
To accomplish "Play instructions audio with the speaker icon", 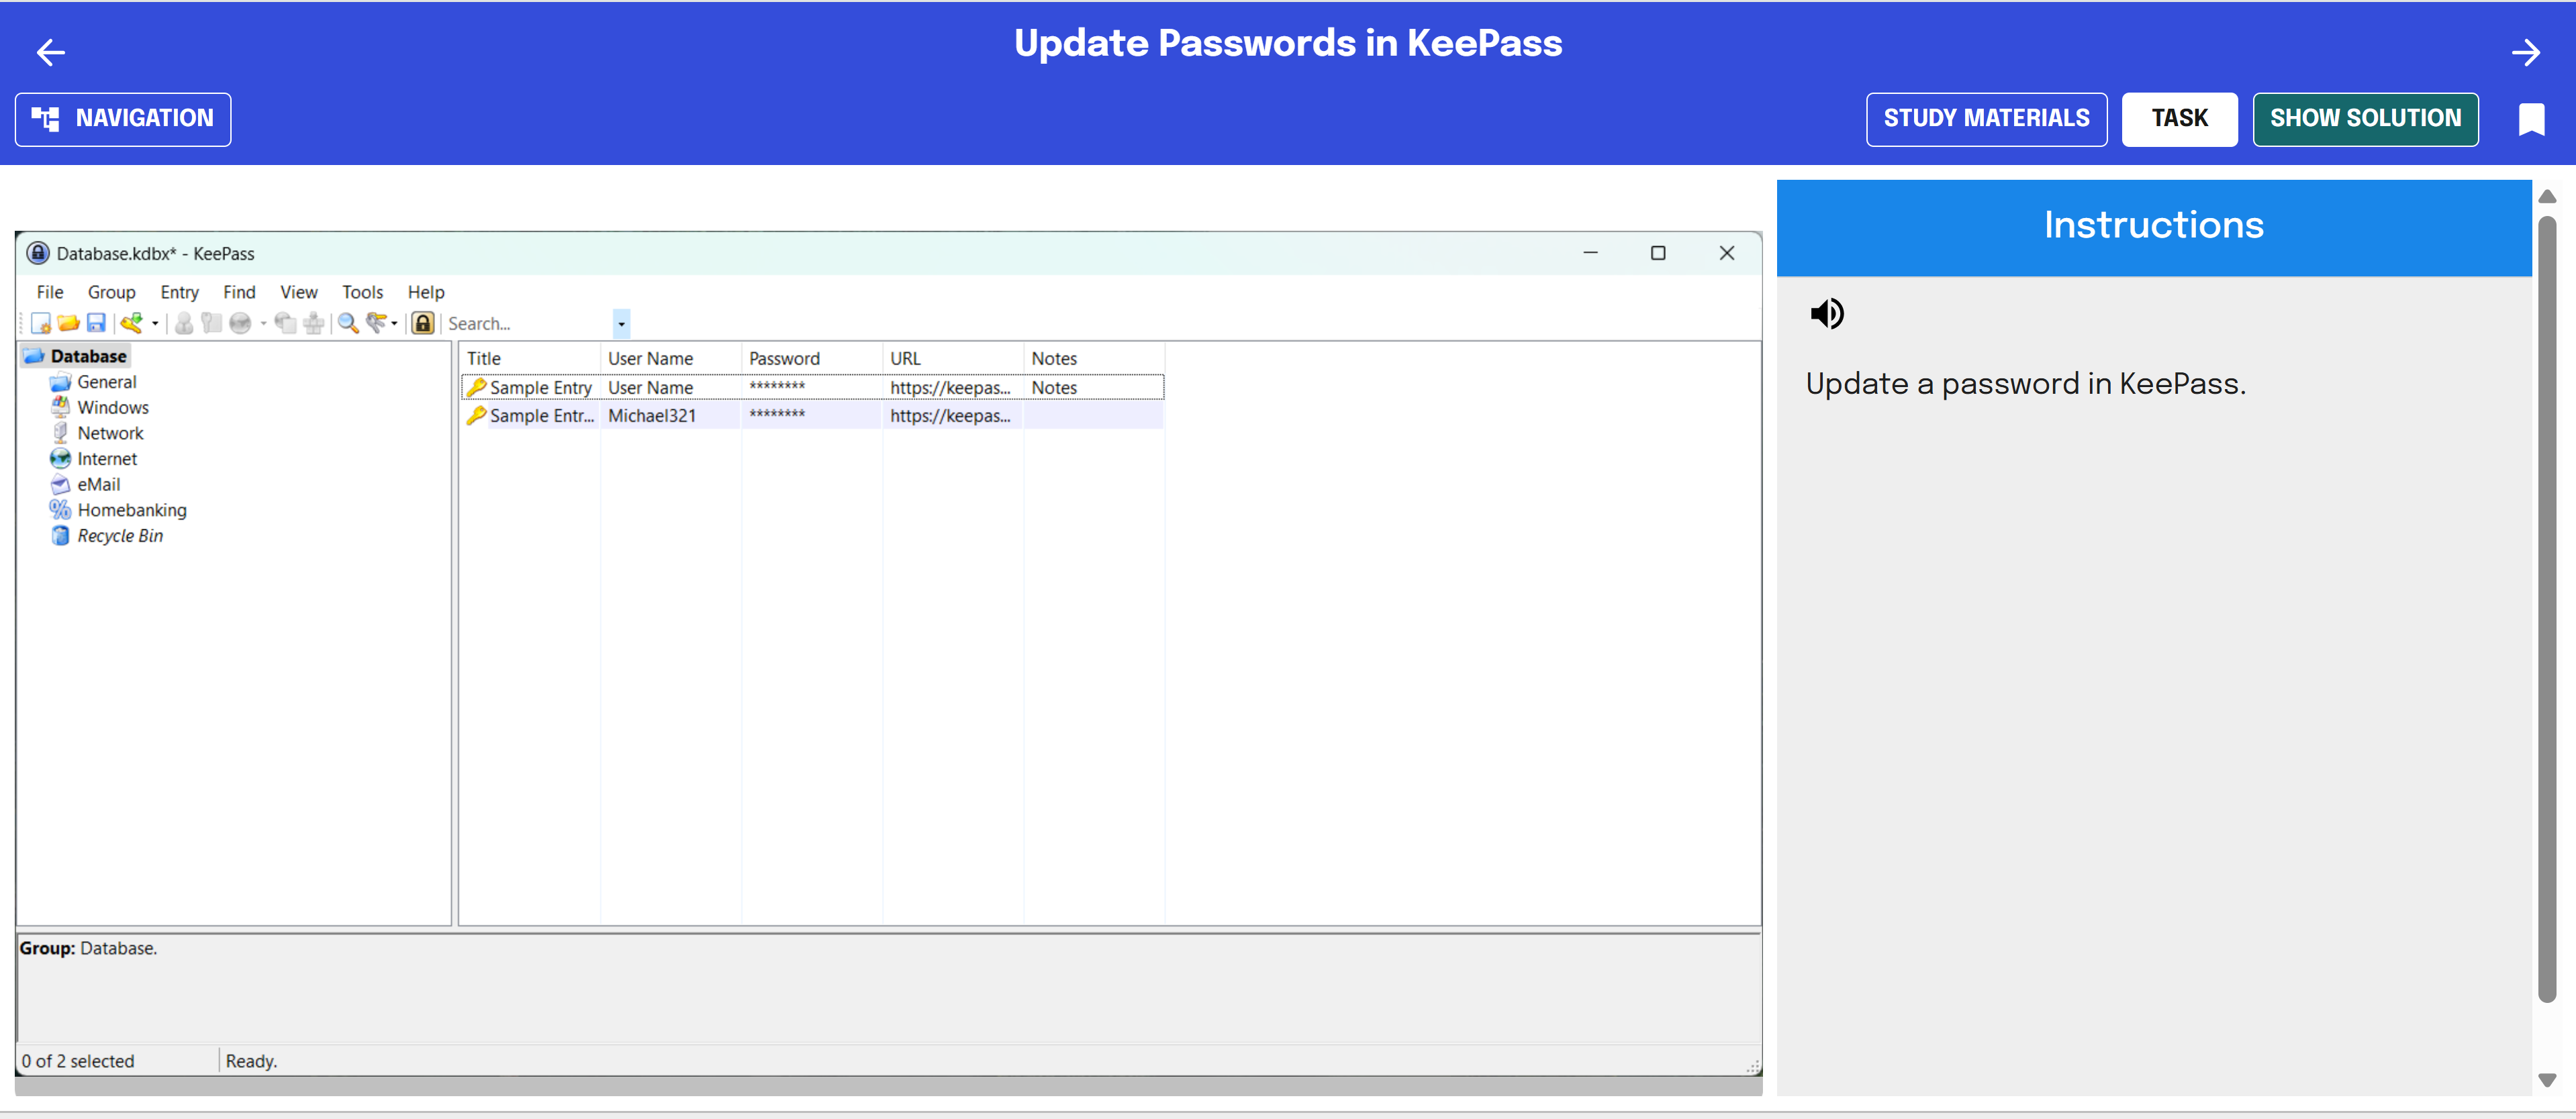I will tap(1827, 314).
